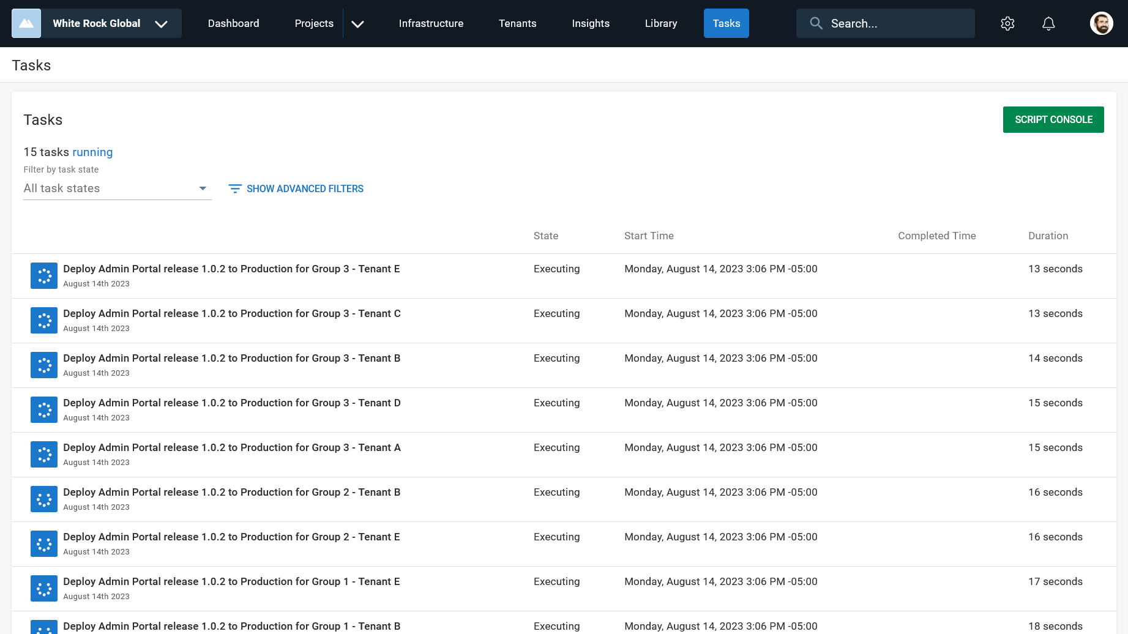1128x634 pixels.
Task: Click task status icon for Group 1 Tenant E
Action: 44,588
